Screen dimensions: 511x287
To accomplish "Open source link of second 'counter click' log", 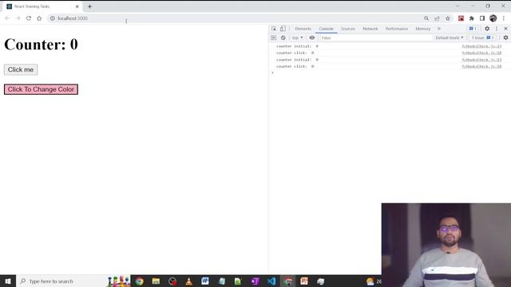I will tap(481, 66).
